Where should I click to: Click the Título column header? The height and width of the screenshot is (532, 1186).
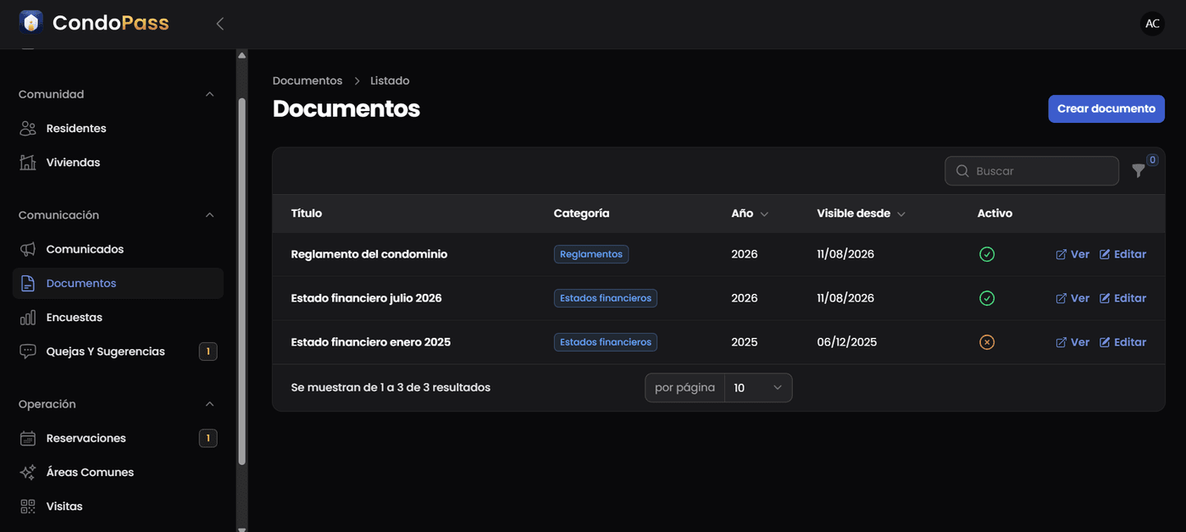point(307,213)
